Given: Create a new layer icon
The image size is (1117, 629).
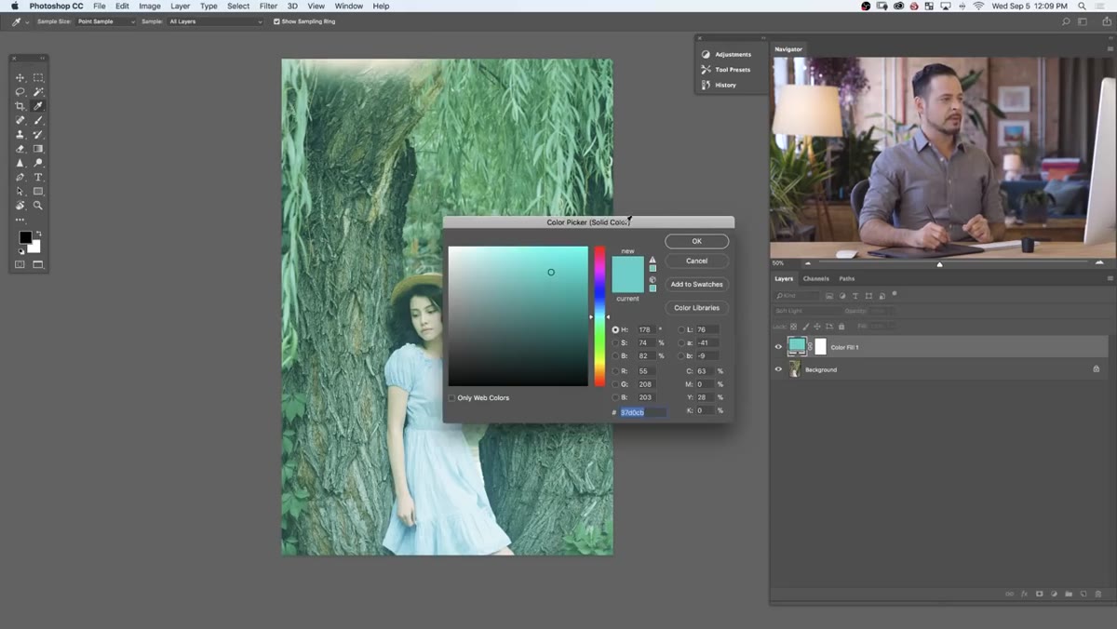Looking at the screenshot, I should click(x=1083, y=594).
